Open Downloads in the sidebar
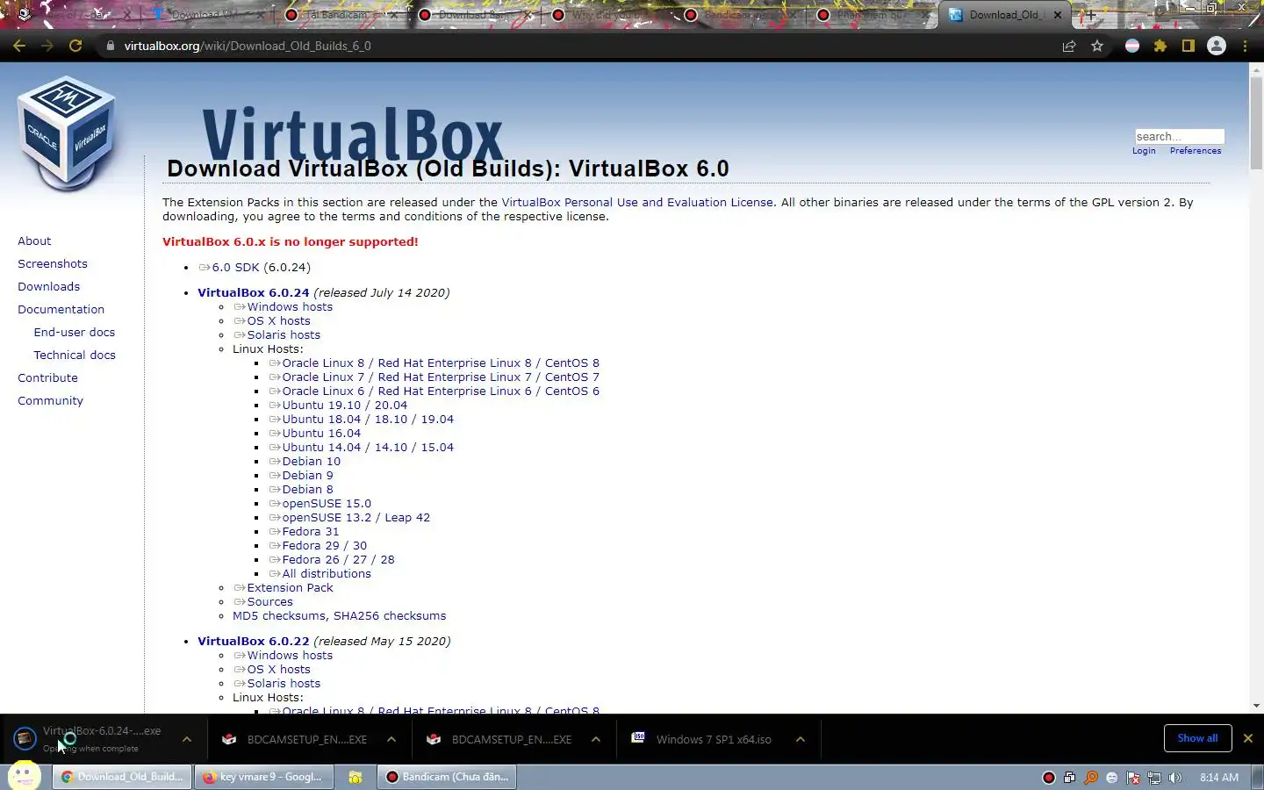1264x790 pixels. [49, 286]
